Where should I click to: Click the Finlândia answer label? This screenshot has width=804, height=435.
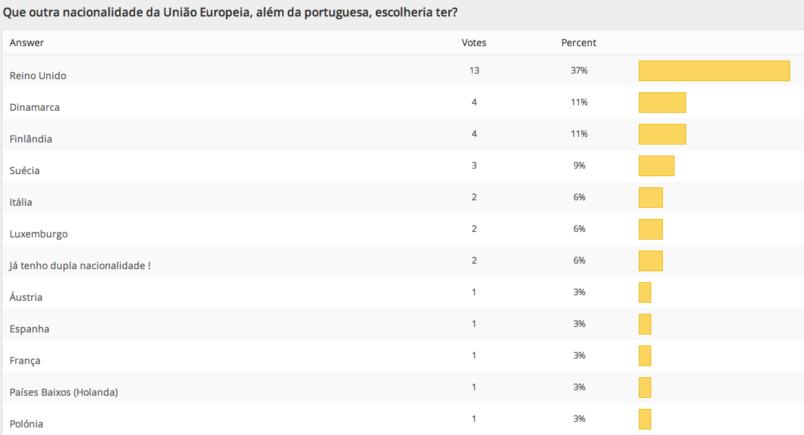[x=31, y=139]
